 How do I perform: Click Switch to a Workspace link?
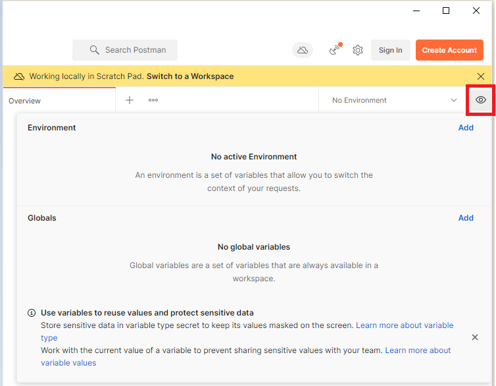coord(190,76)
